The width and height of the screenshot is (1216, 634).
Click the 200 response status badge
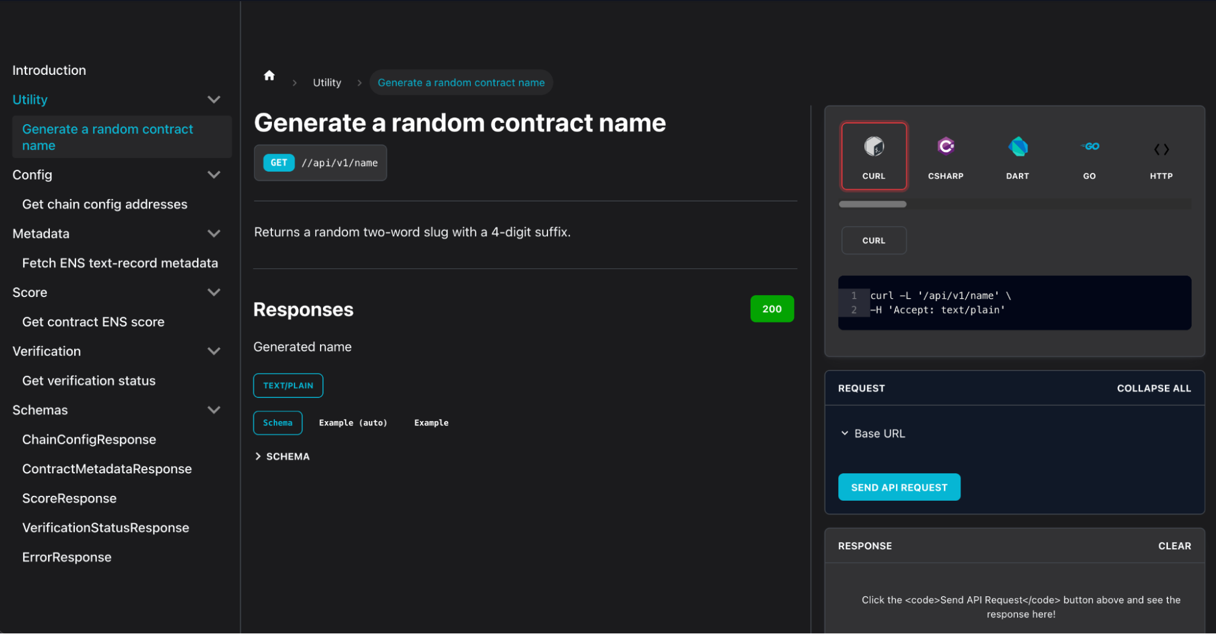(x=771, y=309)
